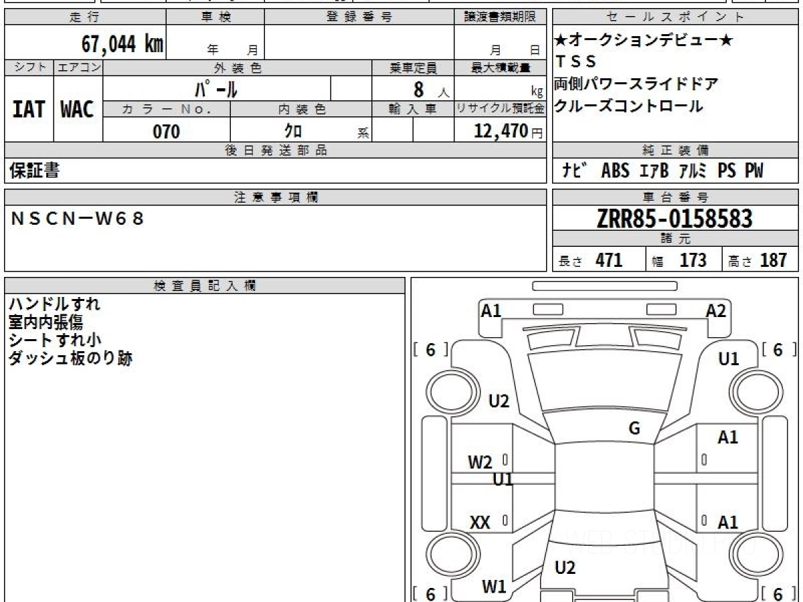
Task: Select chassis number ZRR85-0158583
Action: pyautogui.click(x=675, y=218)
